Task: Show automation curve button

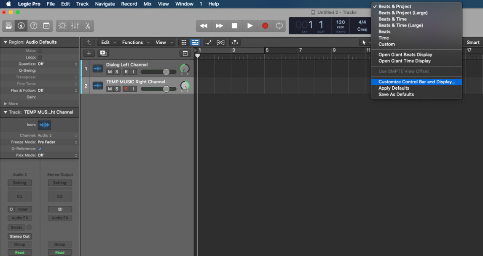Action: click(x=209, y=43)
